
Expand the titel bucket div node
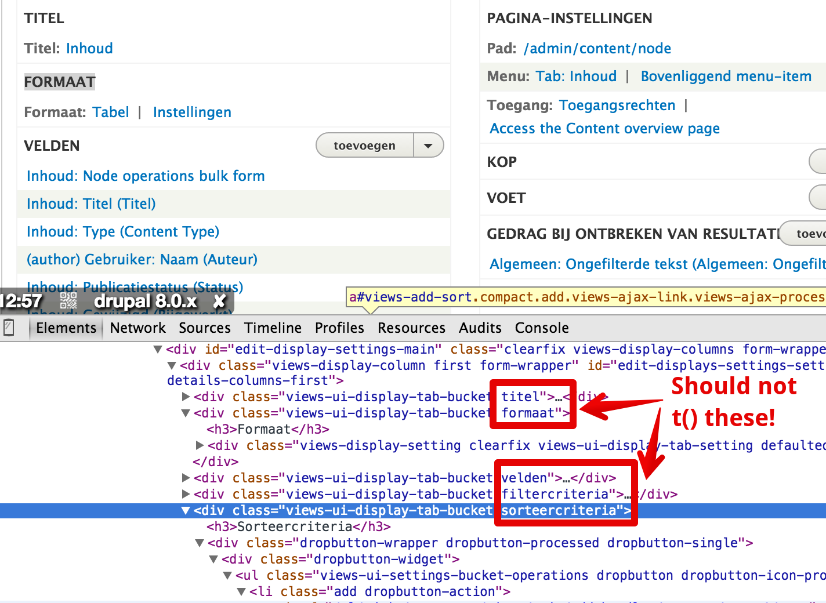coord(186,397)
